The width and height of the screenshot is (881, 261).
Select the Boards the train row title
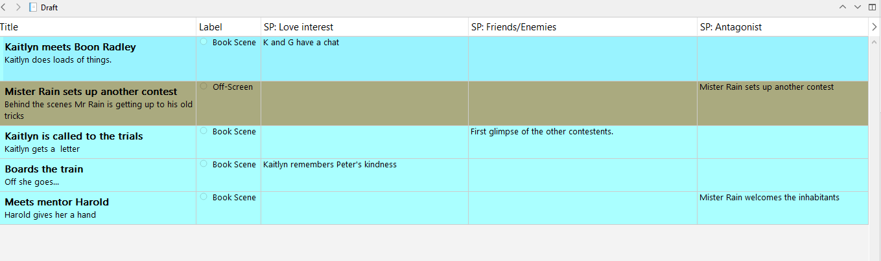43,169
